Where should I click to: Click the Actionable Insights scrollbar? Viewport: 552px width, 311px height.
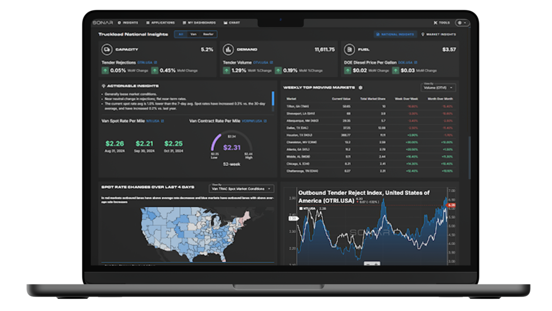pos(273,98)
